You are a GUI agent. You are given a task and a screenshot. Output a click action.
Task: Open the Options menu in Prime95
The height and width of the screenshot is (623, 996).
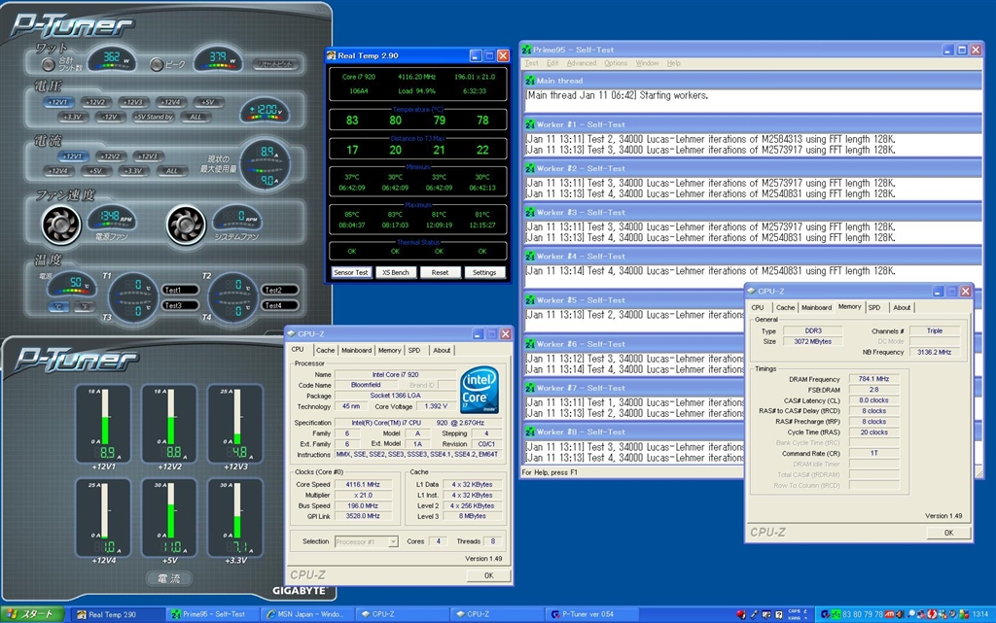(616, 63)
